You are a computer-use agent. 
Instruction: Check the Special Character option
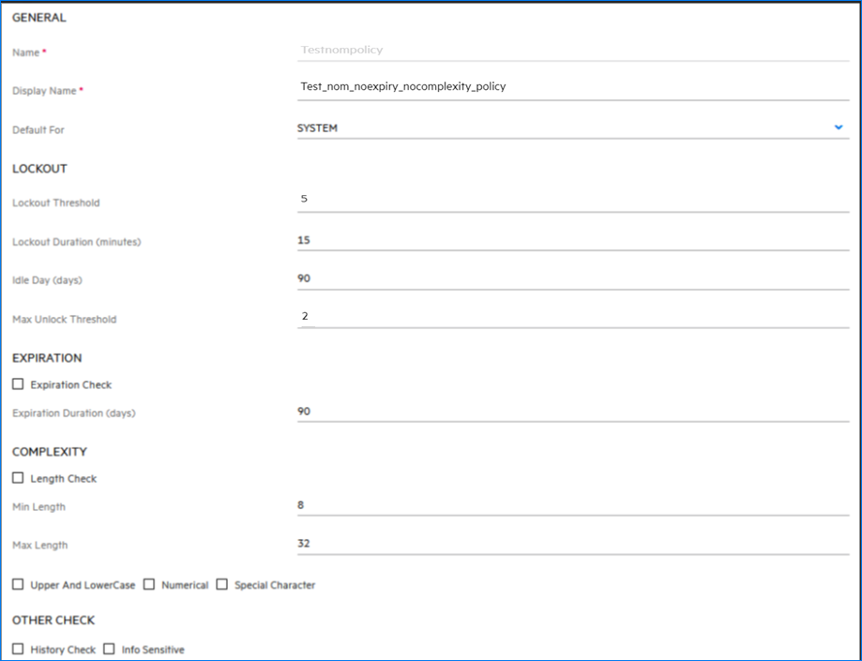221,584
